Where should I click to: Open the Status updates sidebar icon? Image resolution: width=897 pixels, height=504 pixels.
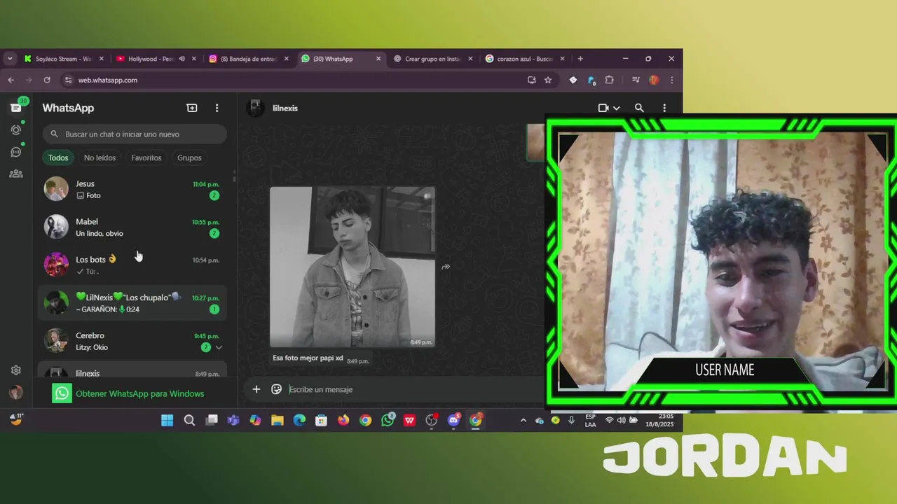coord(16,129)
